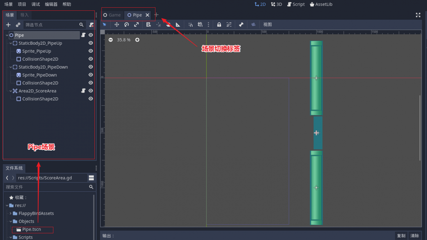Switch to the 导入 dock tab
427x240 pixels.
[24, 15]
